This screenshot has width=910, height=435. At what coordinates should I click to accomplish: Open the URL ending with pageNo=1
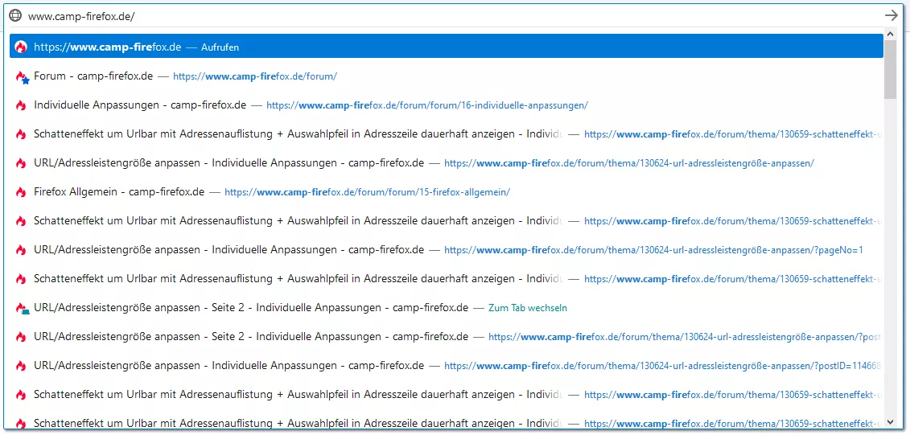click(x=653, y=250)
